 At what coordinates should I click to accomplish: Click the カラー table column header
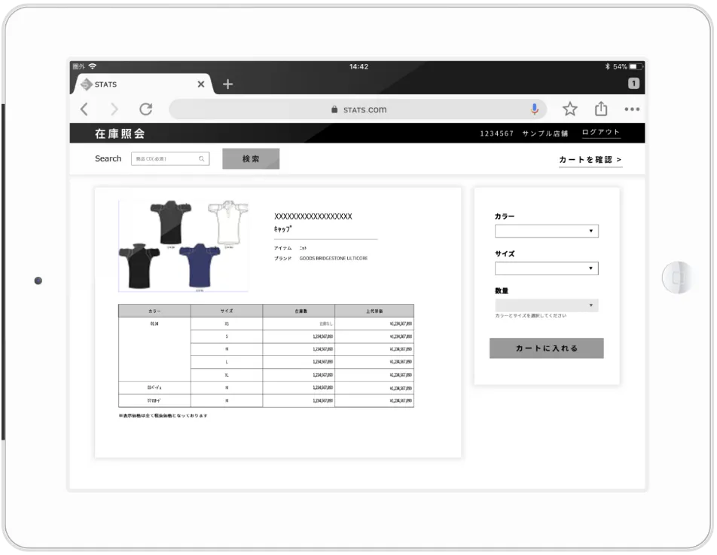coord(154,311)
